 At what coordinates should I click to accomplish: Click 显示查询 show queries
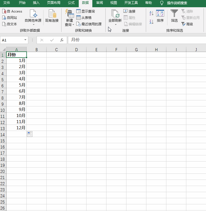(85, 11)
